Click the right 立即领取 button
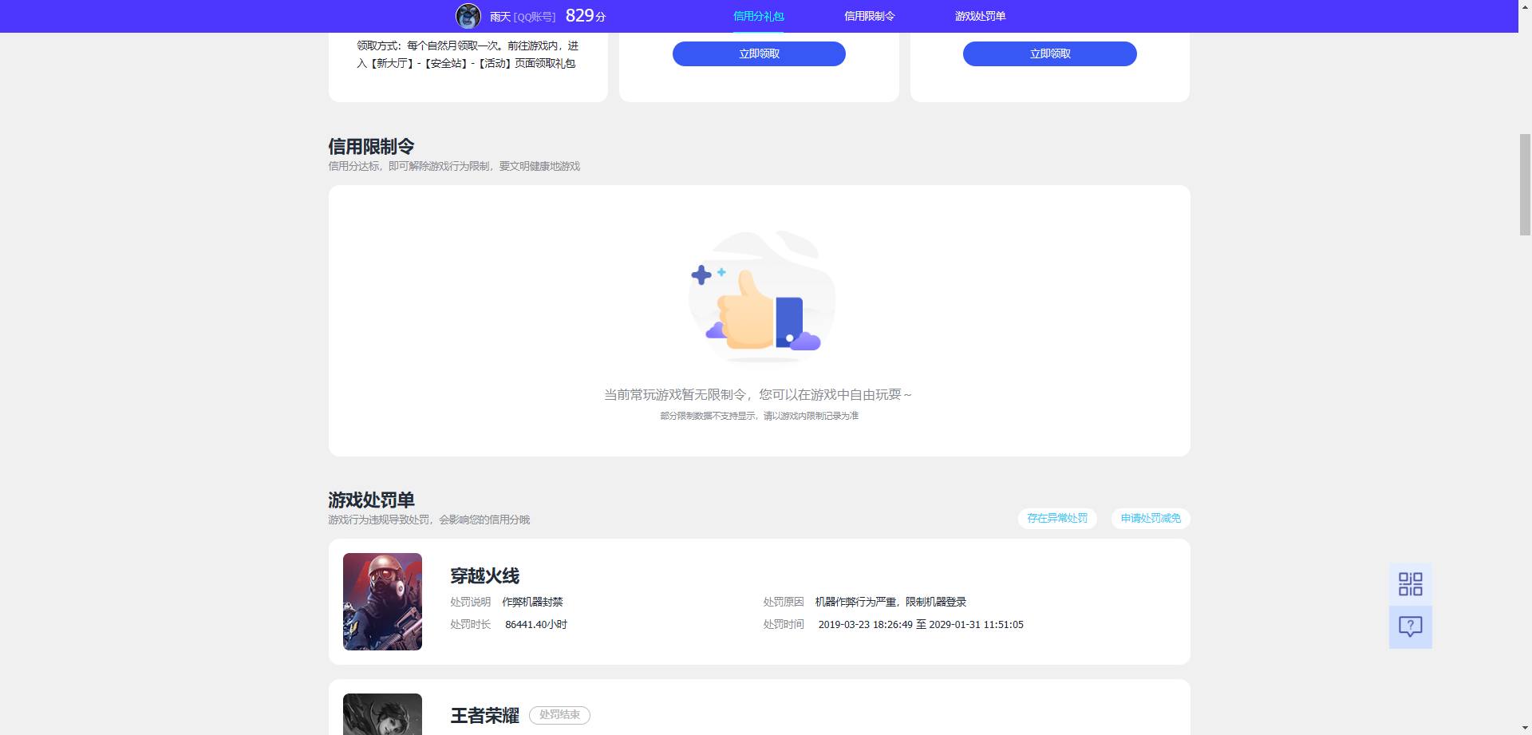Viewport: 1532px width, 735px height. (1049, 53)
